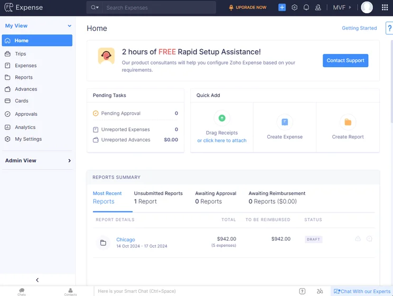This screenshot has width=393, height=296.
Task: Click the support headset illustration icon
Action: (106, 55)
